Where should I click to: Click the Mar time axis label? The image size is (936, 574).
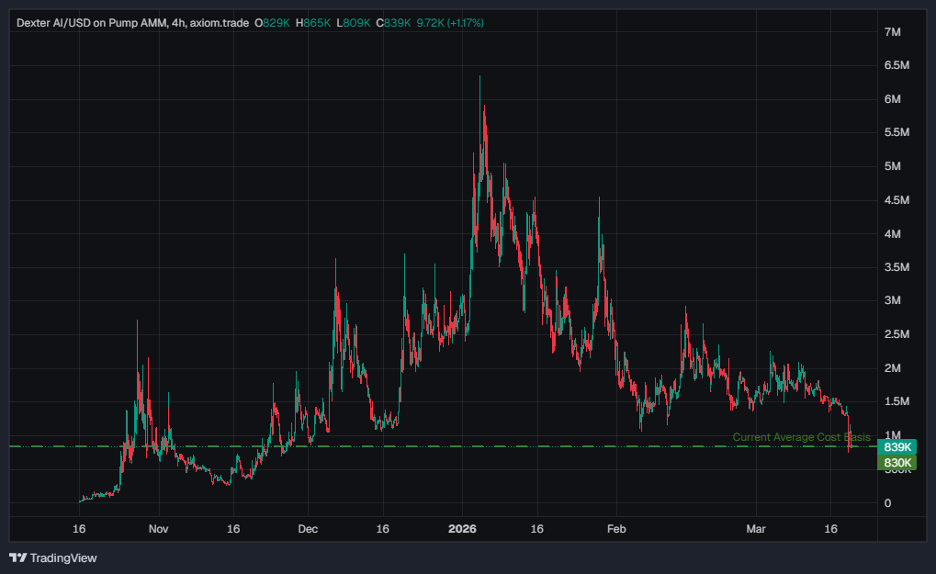point(756,529)
